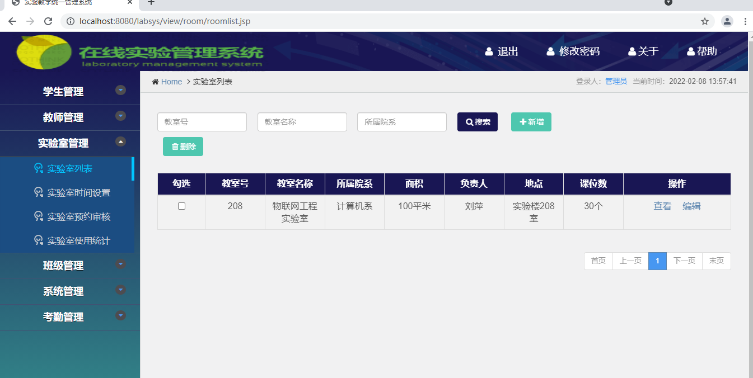The height and width of the screenshot is (378, 753).
Task: Click 查看 for room 208
Action: pyautogui.click(x=662, y=206)
